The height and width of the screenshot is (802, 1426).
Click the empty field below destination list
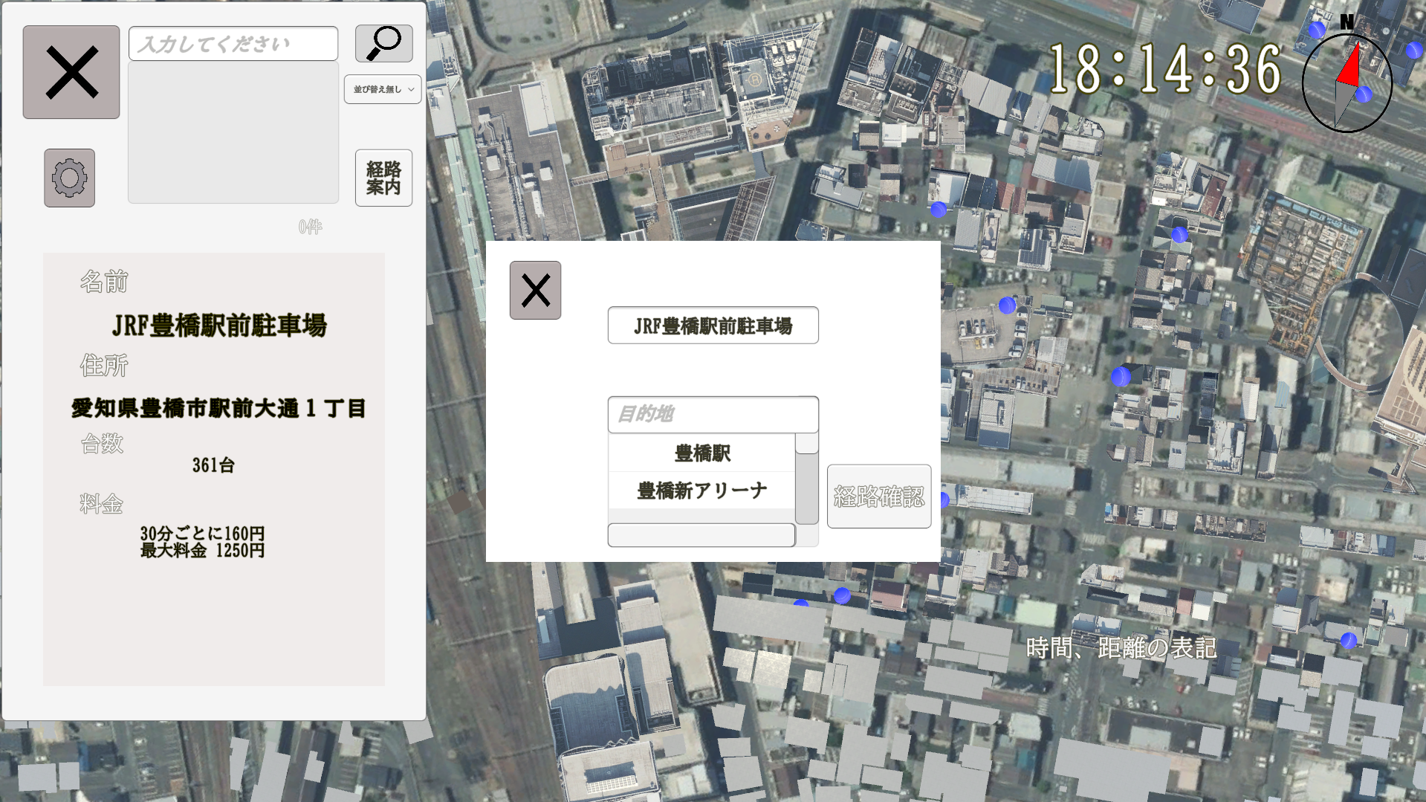701,535
